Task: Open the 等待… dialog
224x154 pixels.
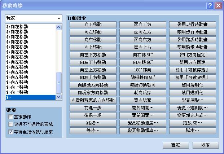Action: 93,131
